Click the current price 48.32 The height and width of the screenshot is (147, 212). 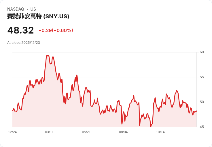(x=20, y=30)
